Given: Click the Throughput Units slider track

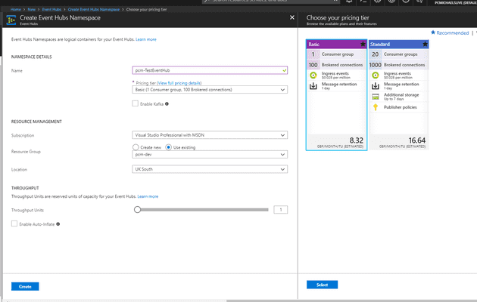Looking at the screenshot, I should click(x=204, y=210).
